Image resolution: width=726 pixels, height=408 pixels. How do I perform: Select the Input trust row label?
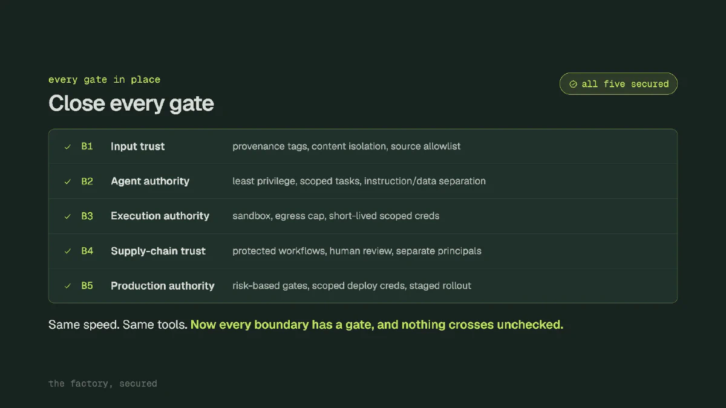tap(137, 146)
